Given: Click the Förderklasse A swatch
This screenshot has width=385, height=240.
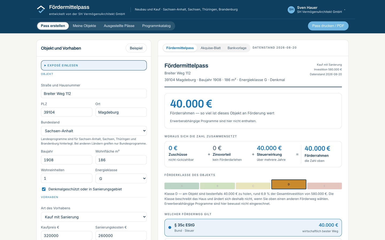Looking at the screenshot, I should pos(182,186).
